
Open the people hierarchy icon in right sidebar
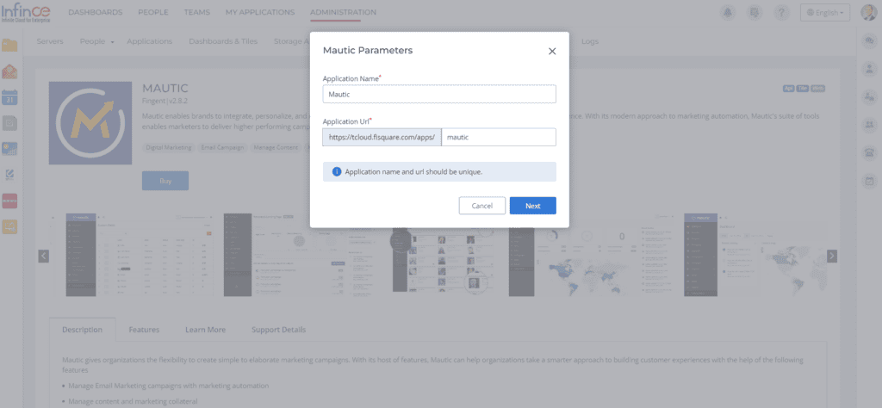point(869,96)
